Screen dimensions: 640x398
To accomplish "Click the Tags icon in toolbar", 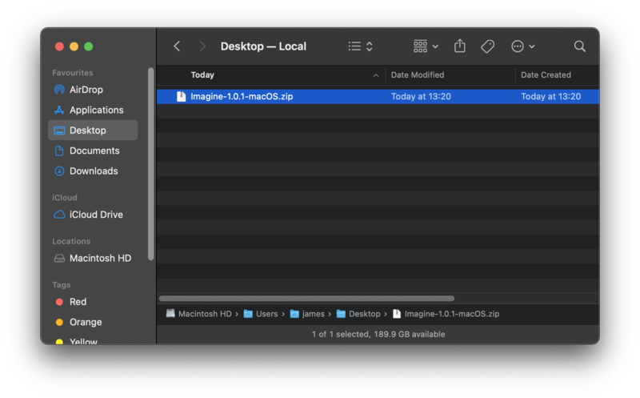I will pos(487,46).
